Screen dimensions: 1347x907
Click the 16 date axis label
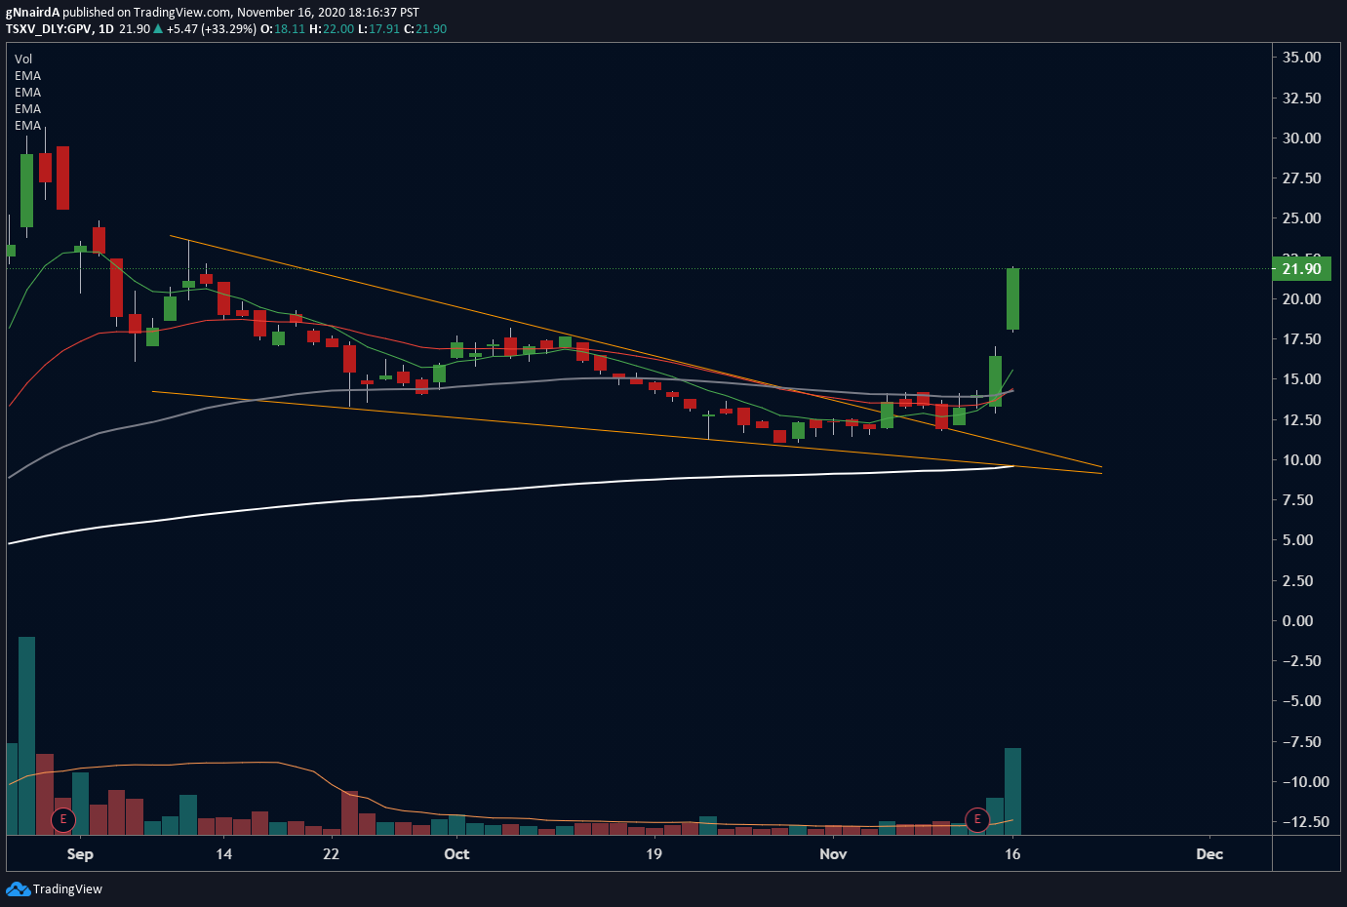pos(1012,854)
